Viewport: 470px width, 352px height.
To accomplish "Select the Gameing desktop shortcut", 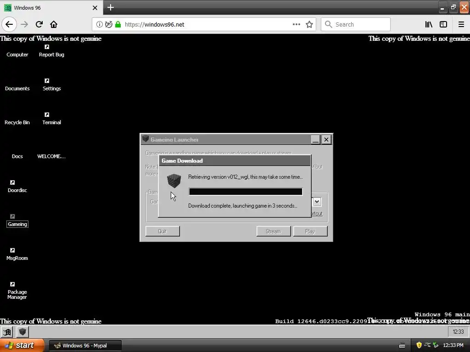I will tap(17, 221).
